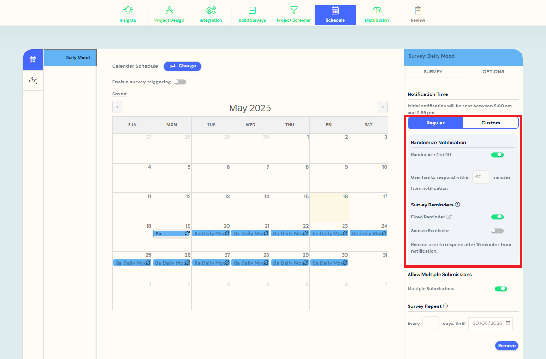Screen dimensions: 546x359
Task: Click the Survey Repeat help icon
Action: (x=445, y=306)
